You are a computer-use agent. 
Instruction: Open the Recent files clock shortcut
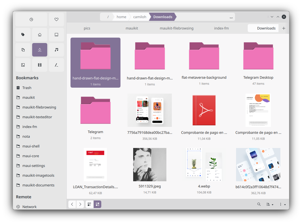click(31, 19)
